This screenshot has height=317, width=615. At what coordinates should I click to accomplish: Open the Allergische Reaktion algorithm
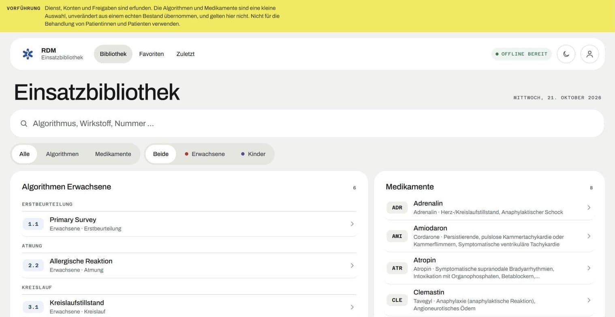coord(189,266)
